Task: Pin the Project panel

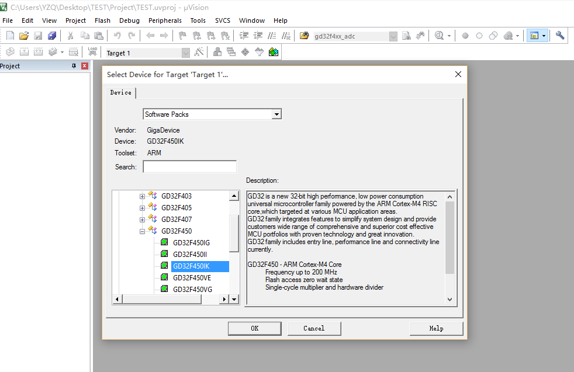Action: pos(74,66)
